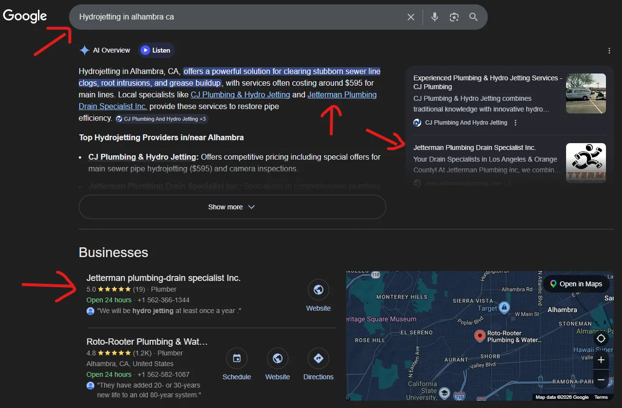Click Open in Maps button
The height and width of the screenshot is (408, 622).
click(x=576, y=284)
